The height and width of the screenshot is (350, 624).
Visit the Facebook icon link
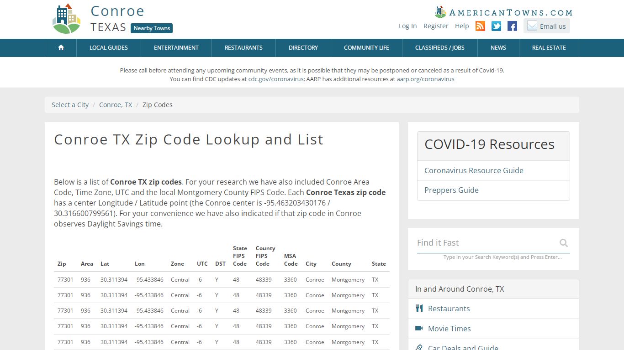(x=512, y=26)
